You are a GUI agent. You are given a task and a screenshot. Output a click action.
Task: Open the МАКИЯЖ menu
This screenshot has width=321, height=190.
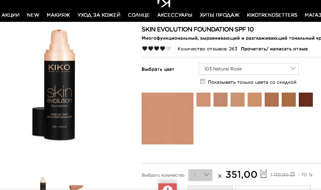[x=58, y=15]
